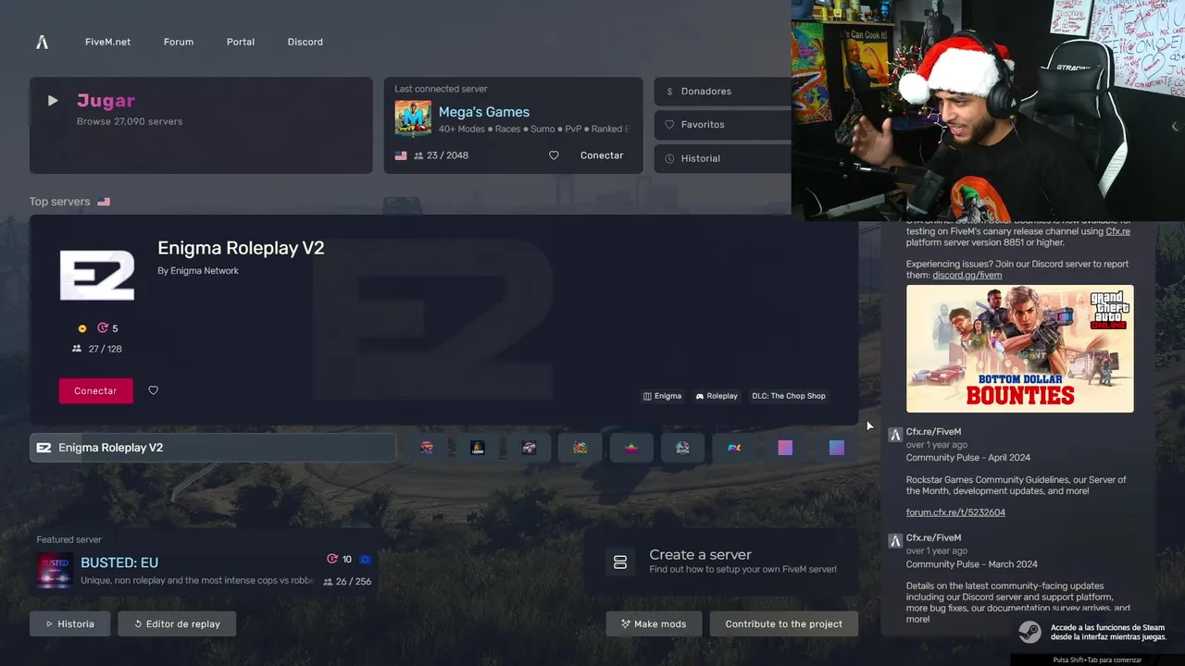Screen dimensions: 1185x666
Task: Click Contribute to the project button
Action: tap(784, 623)
